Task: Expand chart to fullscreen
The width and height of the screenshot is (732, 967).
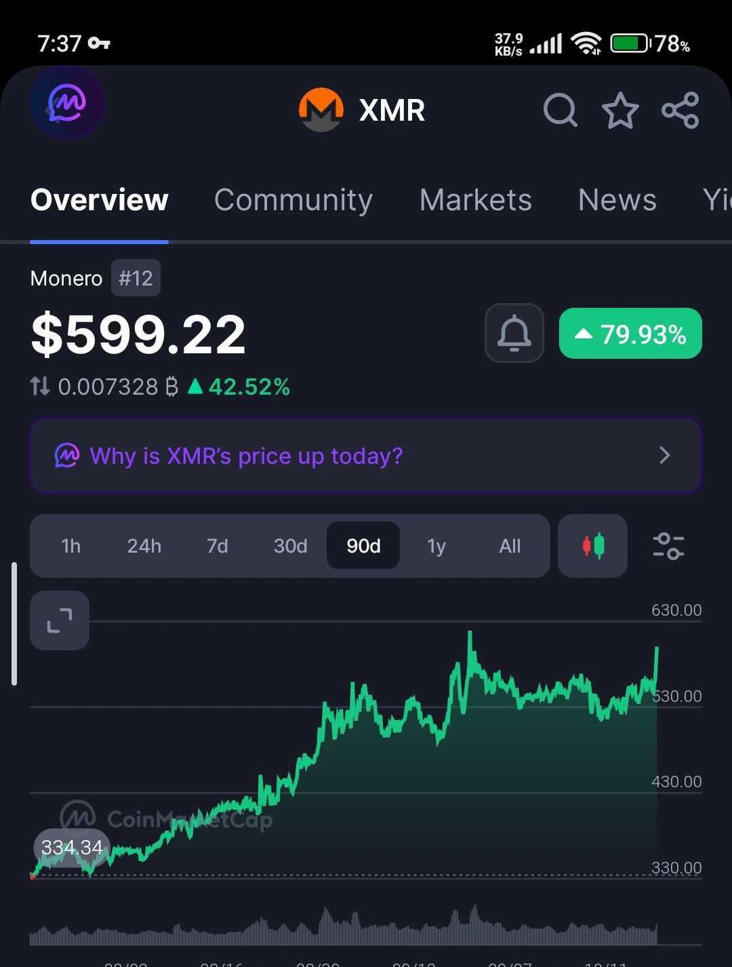Action: pyautogui.click(x=60, y=620)
